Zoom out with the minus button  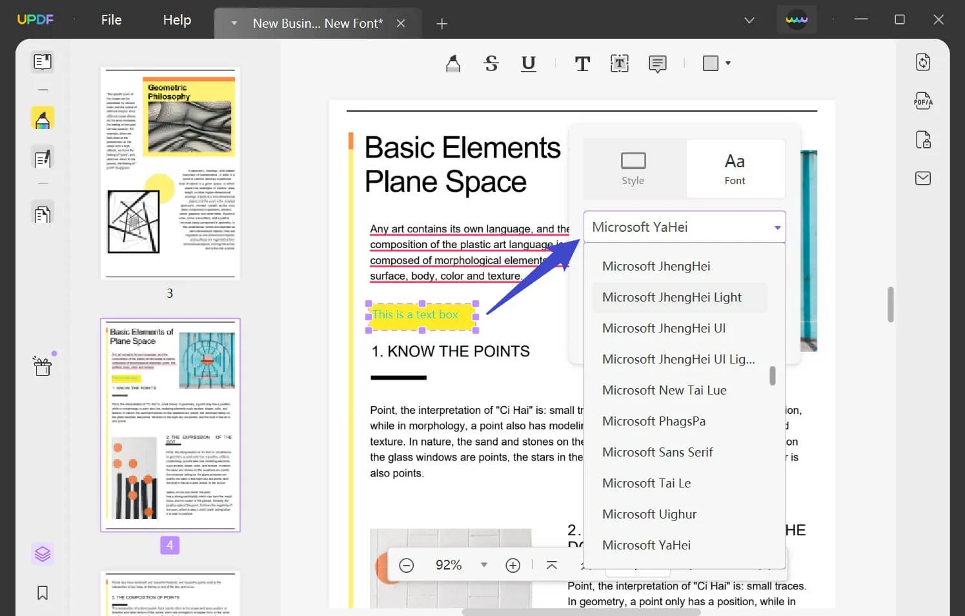407,566
